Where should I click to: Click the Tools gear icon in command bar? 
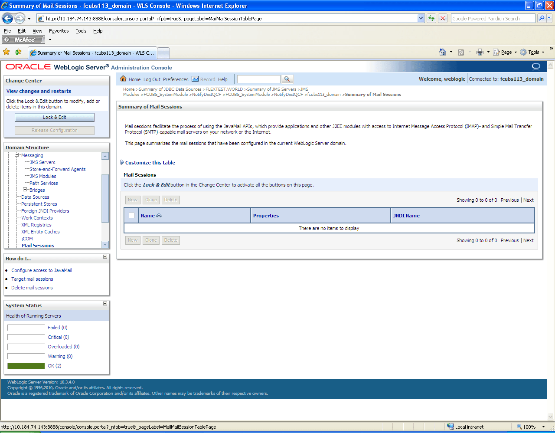[523, 52]
